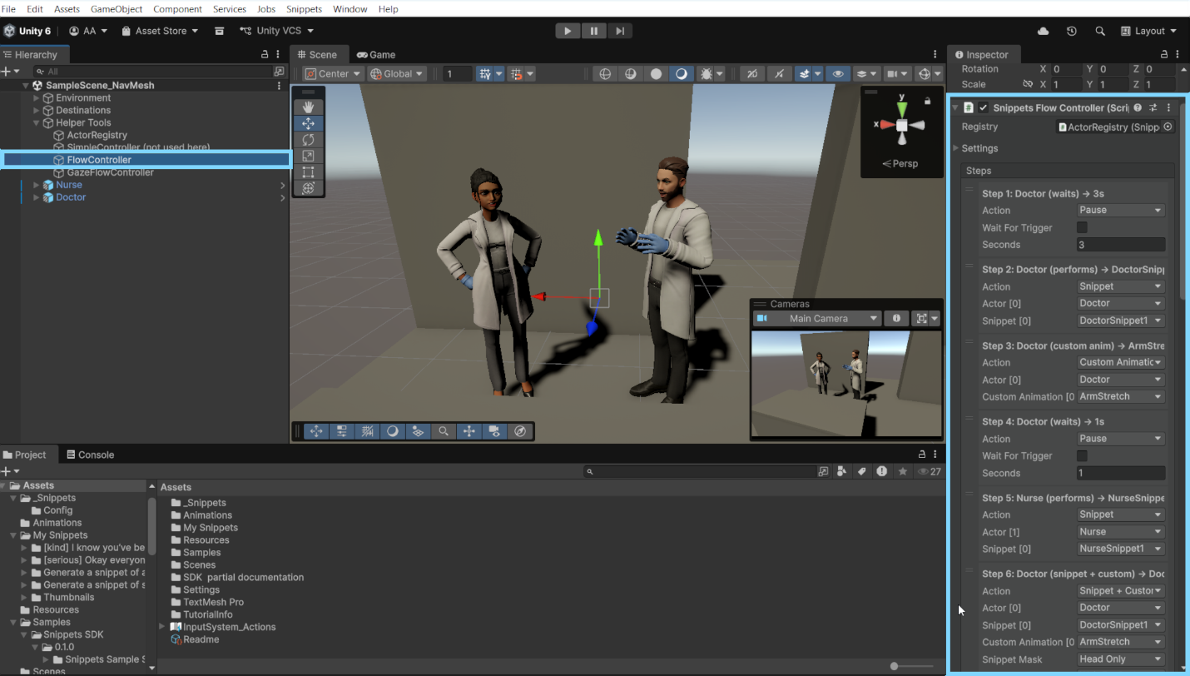Toggle the Scene view perspective lock

927,101
